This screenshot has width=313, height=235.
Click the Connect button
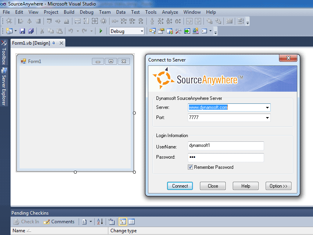pyautogui.click(x=180, y=186)
